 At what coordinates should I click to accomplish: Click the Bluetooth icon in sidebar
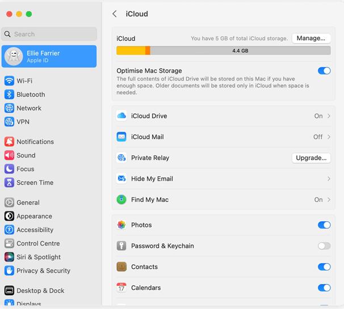tap(9, 95)
